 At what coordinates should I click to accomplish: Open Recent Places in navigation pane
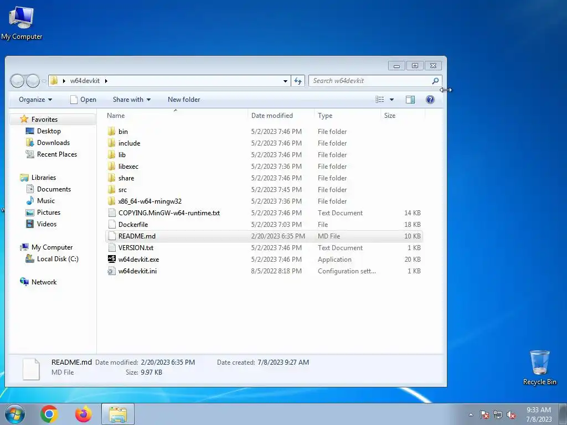pos(57,154)
